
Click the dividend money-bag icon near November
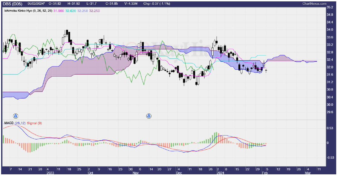point(149,116)
